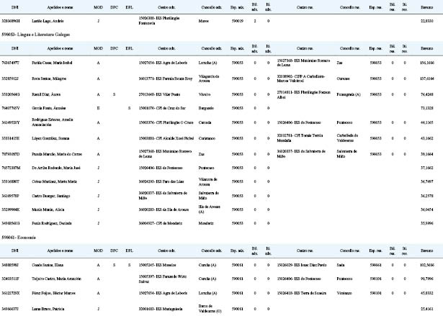Click centre cell 'IES Agra de Leborís' in Galegas table
Image resolution: width=443 pixels, height=316 pixels.
pos(163,63)
